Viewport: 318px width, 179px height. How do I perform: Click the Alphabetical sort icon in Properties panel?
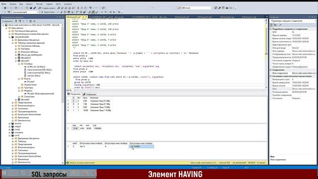coord(275,25)
